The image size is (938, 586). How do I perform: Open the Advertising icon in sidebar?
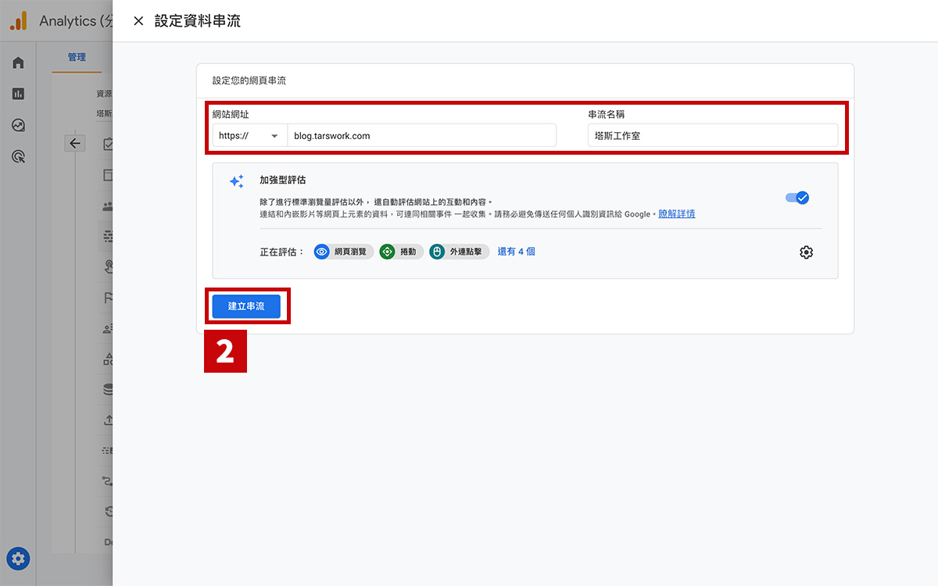point(18,157)
